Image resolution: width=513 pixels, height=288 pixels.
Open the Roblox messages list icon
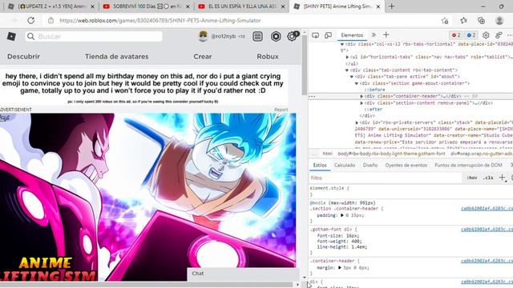click(x=257, y=36)
